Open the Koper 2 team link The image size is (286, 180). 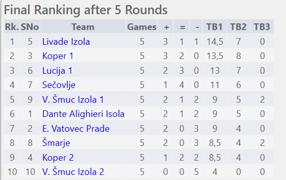pyautogui.click(x=58, y=157)
